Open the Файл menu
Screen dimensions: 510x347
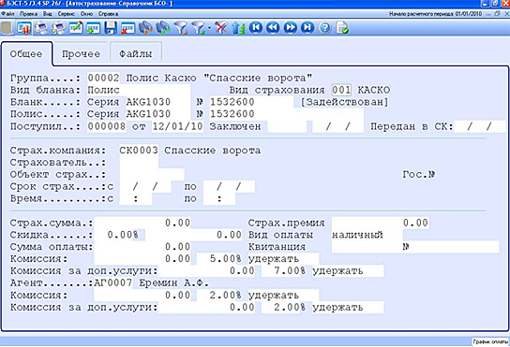click(7, 14)
